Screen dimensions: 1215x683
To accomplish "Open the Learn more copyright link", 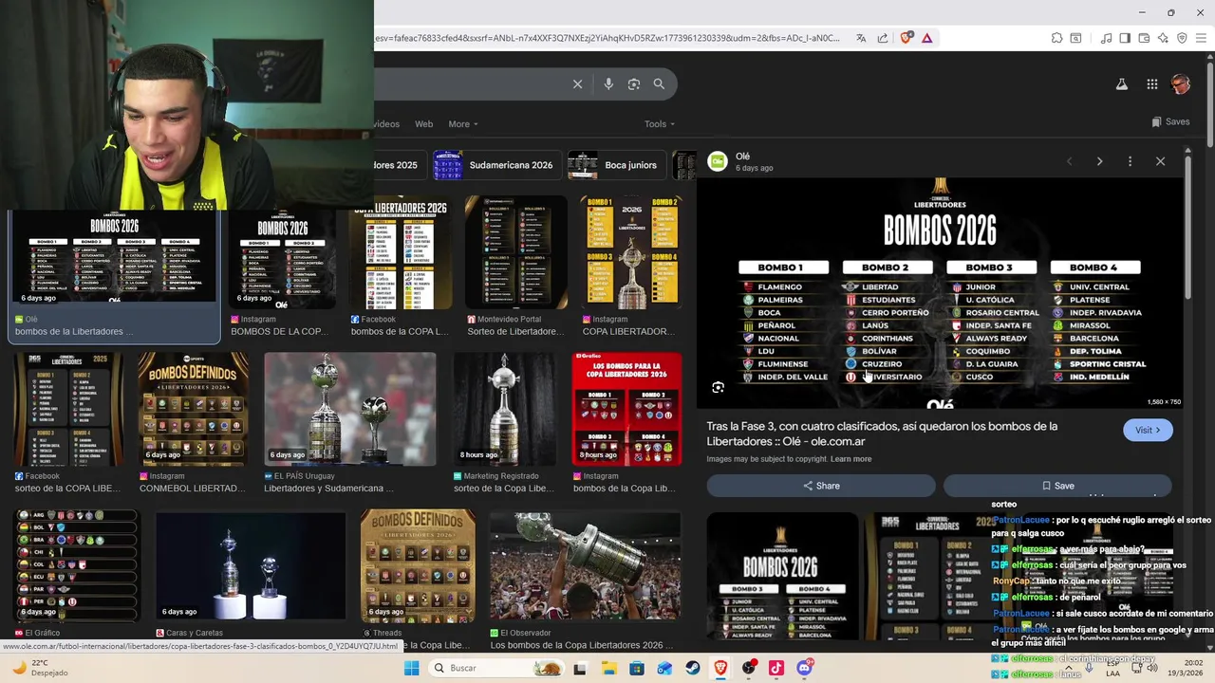I will point(850,459).
